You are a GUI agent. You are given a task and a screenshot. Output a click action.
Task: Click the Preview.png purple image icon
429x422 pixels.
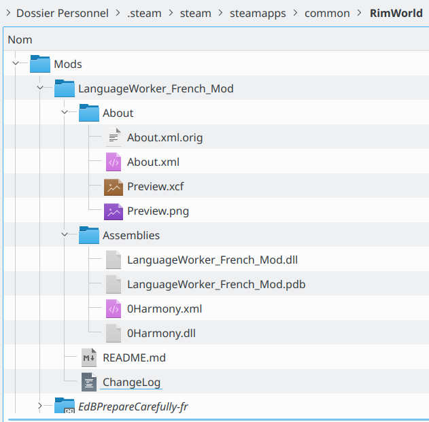(x=114, y=212)
